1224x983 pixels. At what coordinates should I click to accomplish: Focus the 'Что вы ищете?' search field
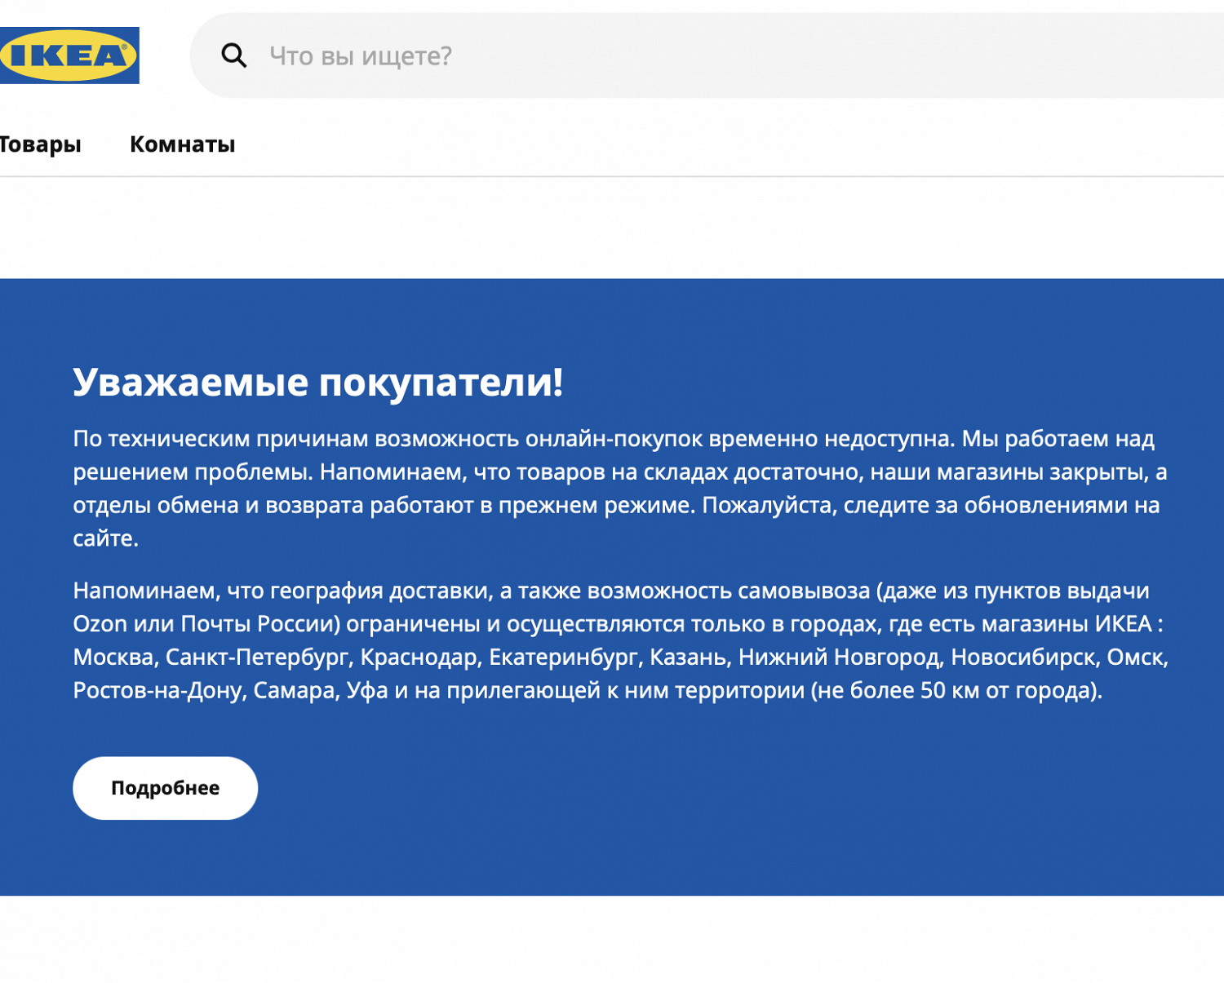tap(707, 55)
